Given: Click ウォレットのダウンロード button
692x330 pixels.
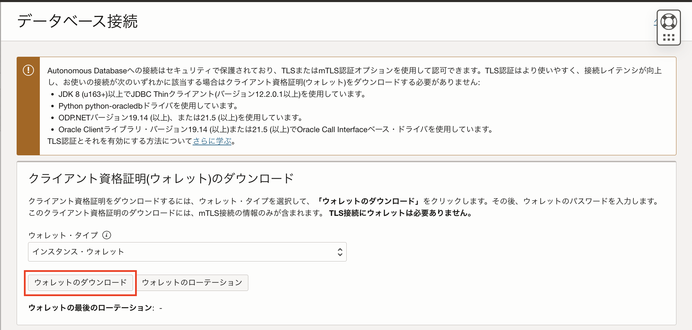Looking at the screenshot, I should [x=80, y=283].
